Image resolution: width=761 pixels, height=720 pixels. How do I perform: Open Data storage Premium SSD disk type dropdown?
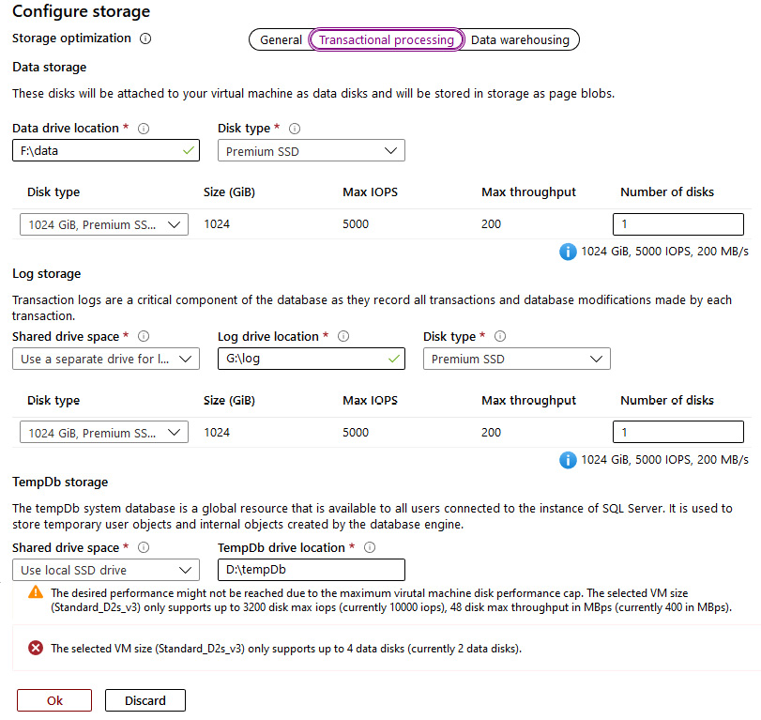(x=312, y=151)
